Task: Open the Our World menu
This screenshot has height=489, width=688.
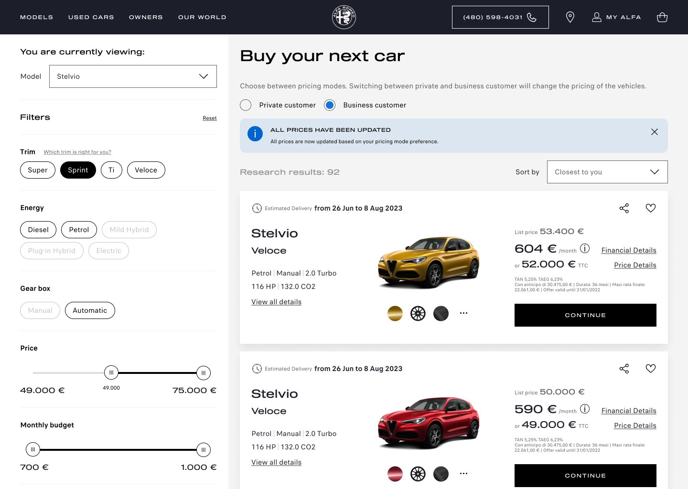Action: (202, 17)
